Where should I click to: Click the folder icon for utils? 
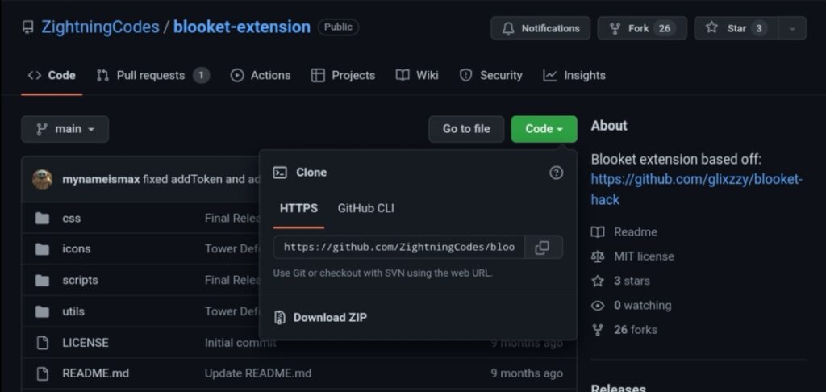[x=42, y=311]
